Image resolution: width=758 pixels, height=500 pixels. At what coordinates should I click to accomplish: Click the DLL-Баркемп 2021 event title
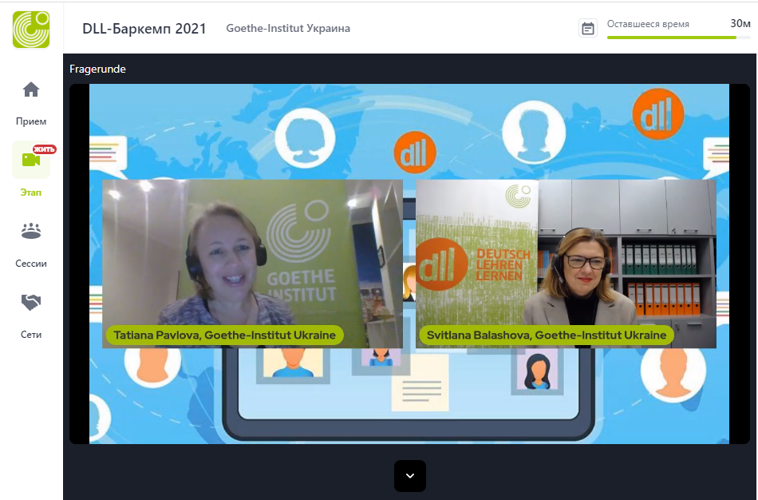pos(144,29)
